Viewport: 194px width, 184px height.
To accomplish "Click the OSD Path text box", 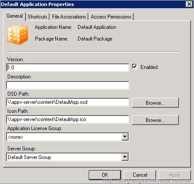I will (68, 102).
